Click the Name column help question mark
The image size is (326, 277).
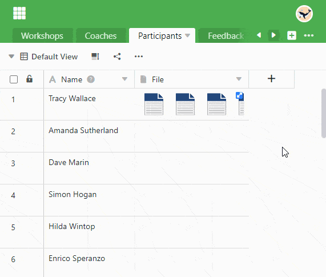coord(91,79)
